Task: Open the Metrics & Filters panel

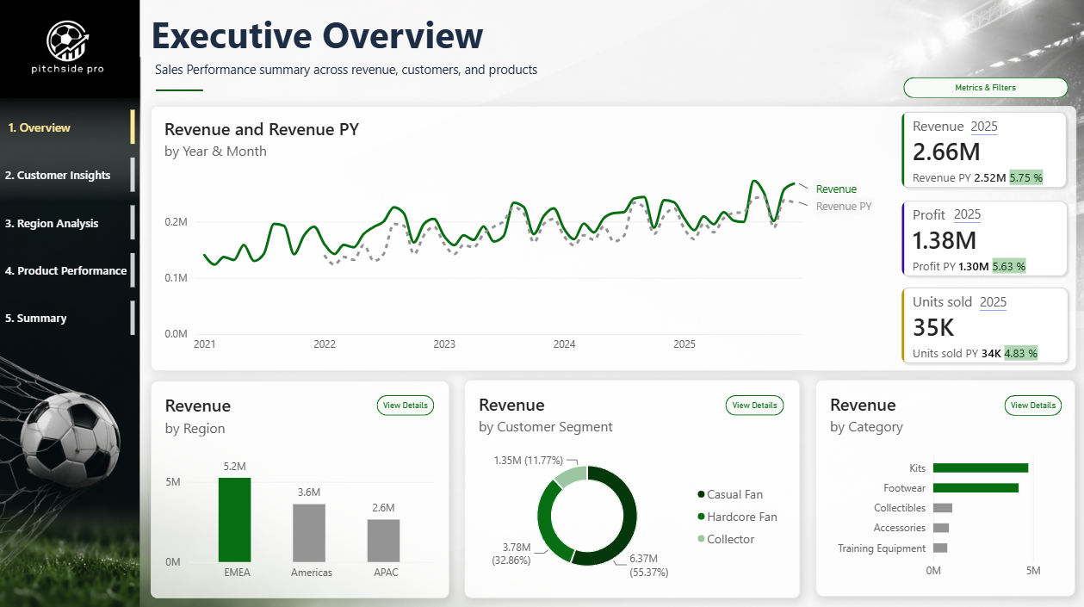Action: (985, 88)
